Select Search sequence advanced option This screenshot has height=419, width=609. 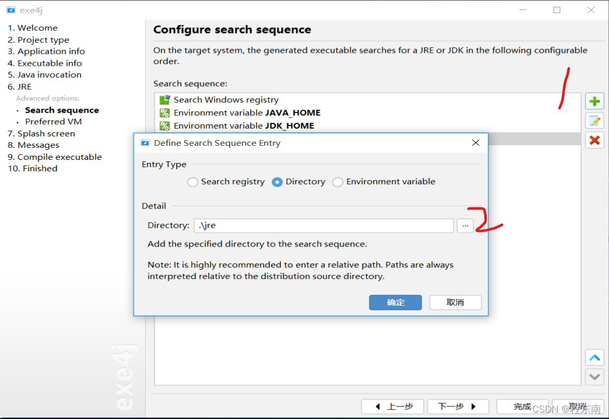tap(62, 110)
